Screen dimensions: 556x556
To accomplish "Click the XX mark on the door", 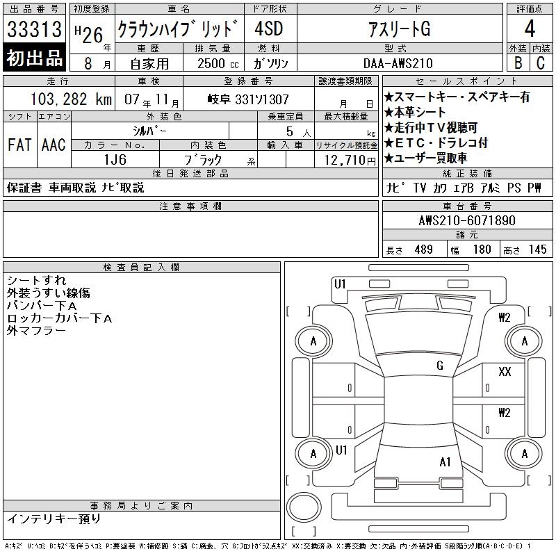I will pos(505,372).
